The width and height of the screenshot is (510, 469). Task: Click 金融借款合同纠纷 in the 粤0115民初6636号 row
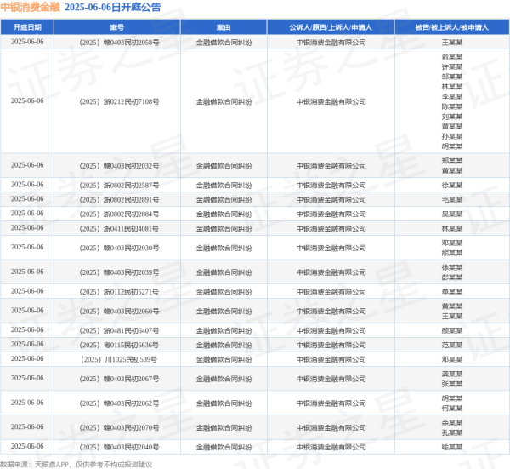coord(224,345)
